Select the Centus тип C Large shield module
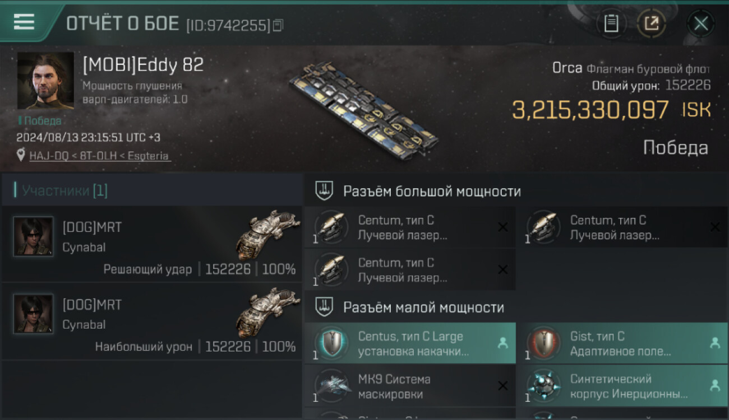 point(410,343)
